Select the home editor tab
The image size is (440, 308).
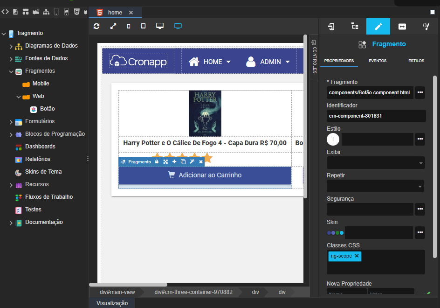(115, 12)
